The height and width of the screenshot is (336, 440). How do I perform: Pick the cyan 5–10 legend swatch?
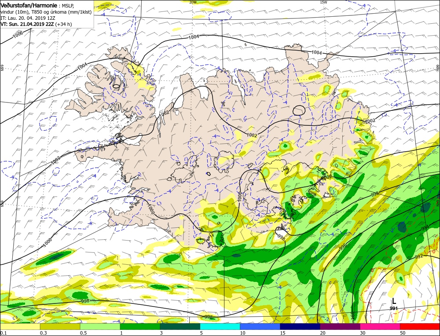[x=220, y=326]
